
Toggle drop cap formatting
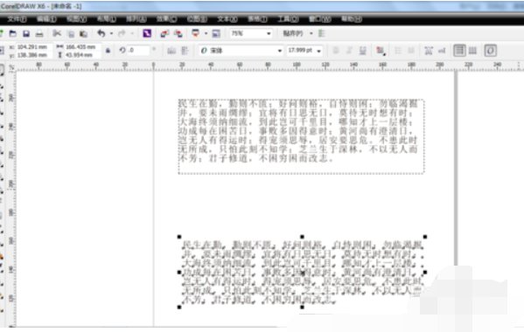click(410, 51)
